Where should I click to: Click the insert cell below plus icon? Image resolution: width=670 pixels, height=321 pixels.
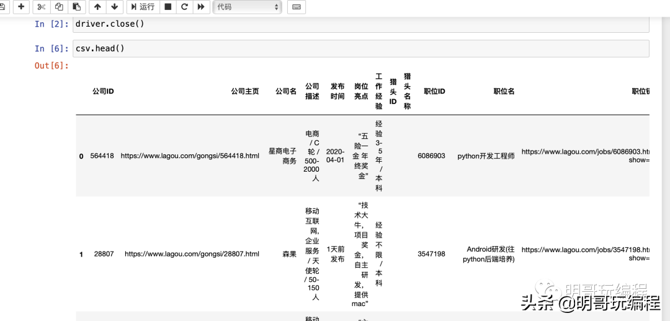(x=21, y=7)
